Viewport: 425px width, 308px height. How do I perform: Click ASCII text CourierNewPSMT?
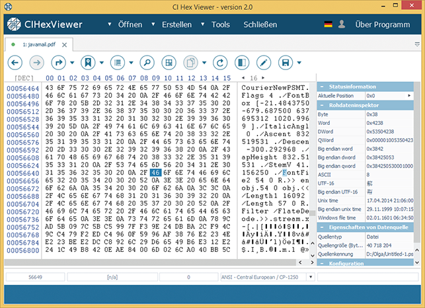[275, 87]
